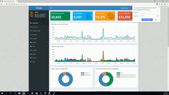Click the Domains on Blocklist red box
169x95 pixels.
125,16
